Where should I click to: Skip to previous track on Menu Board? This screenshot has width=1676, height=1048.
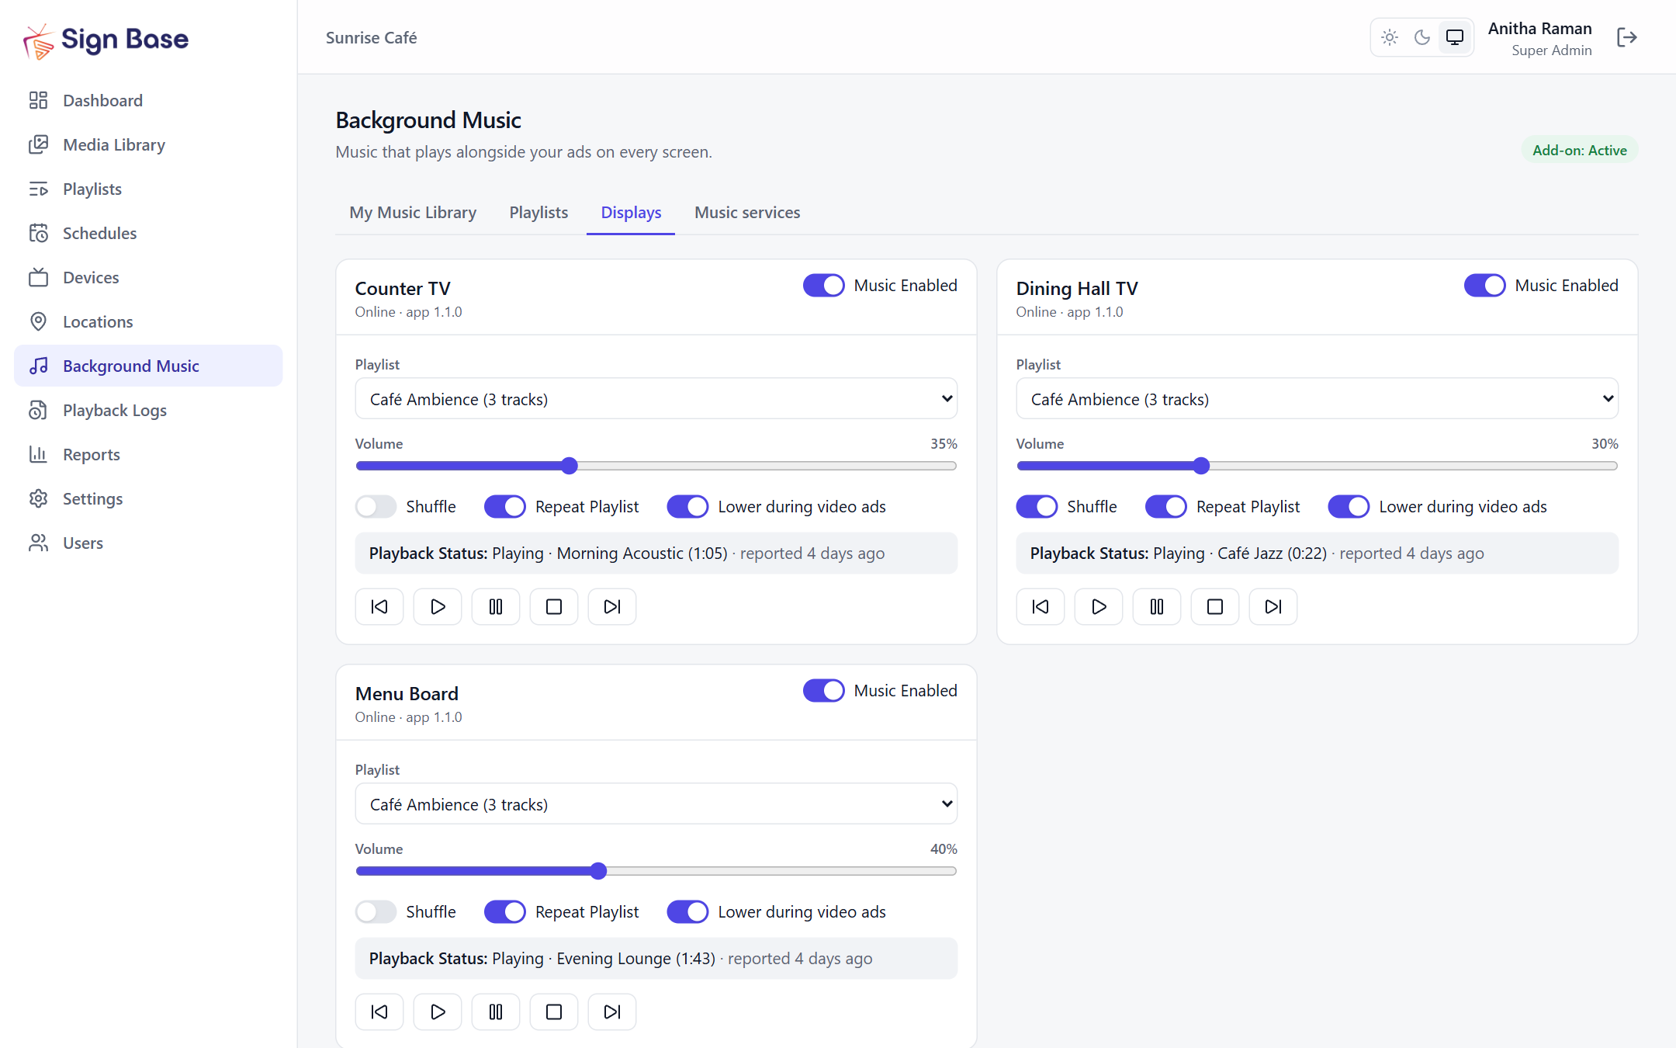(379, 1012)
